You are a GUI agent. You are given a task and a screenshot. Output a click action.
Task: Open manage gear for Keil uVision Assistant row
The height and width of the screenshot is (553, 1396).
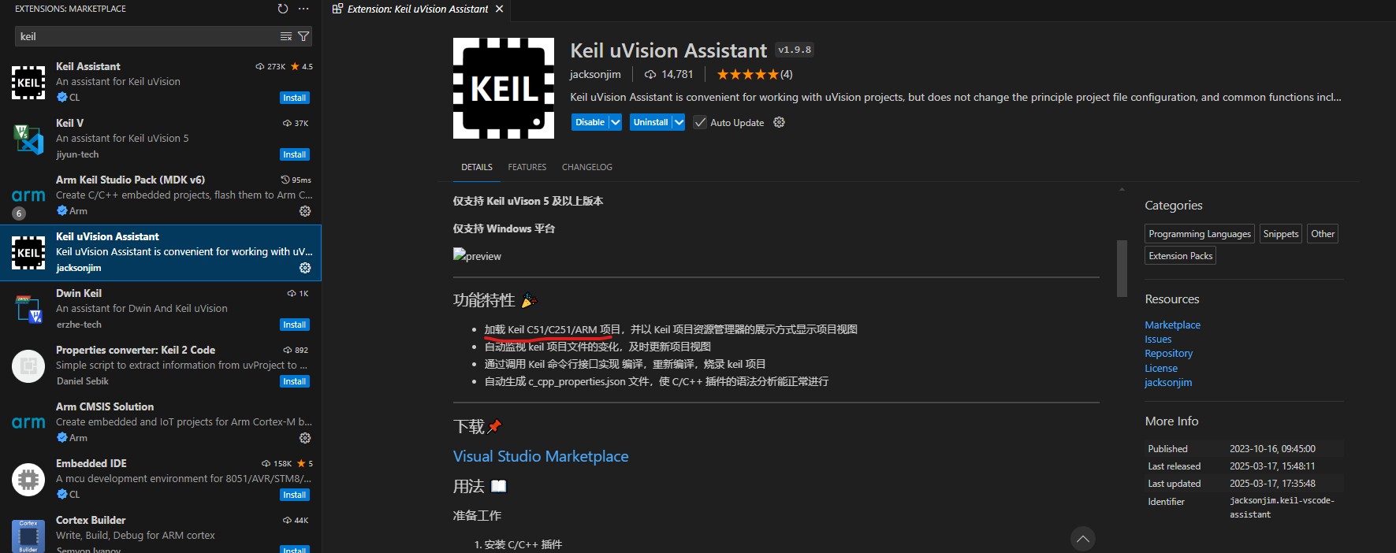305,268
